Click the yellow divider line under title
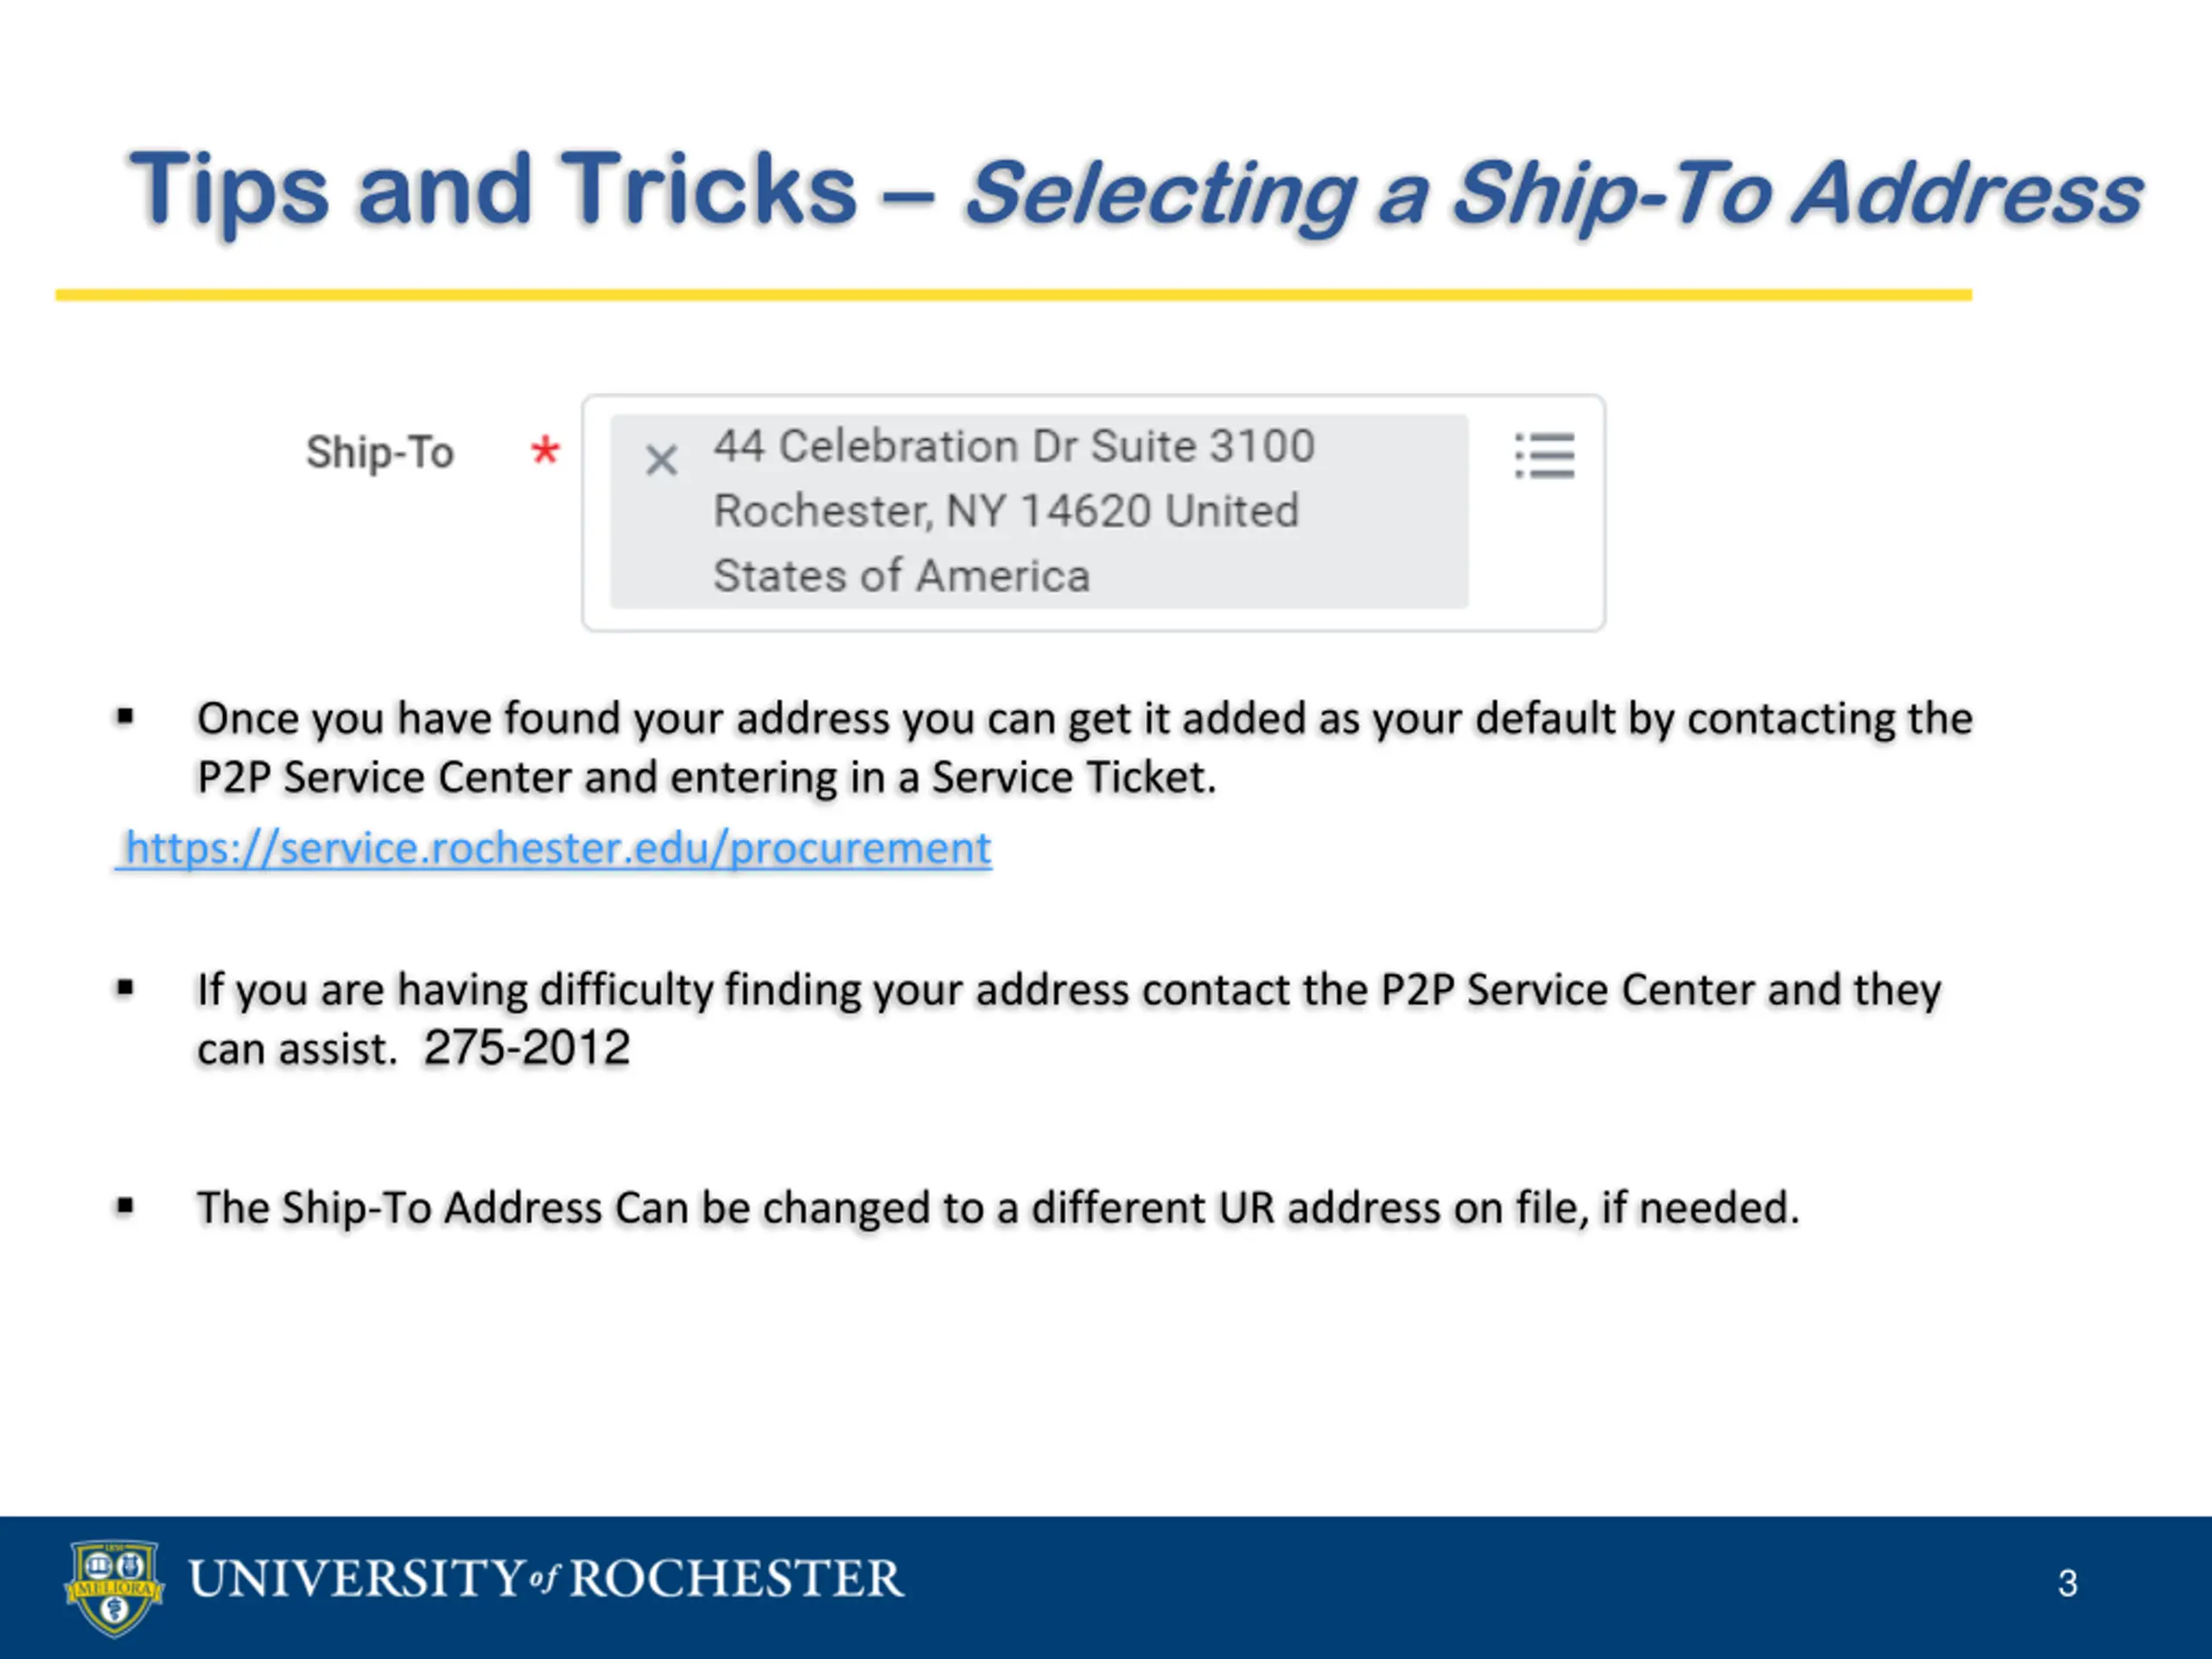The width and height of the screenshot is (2212, 1659). click(1013, 295)
